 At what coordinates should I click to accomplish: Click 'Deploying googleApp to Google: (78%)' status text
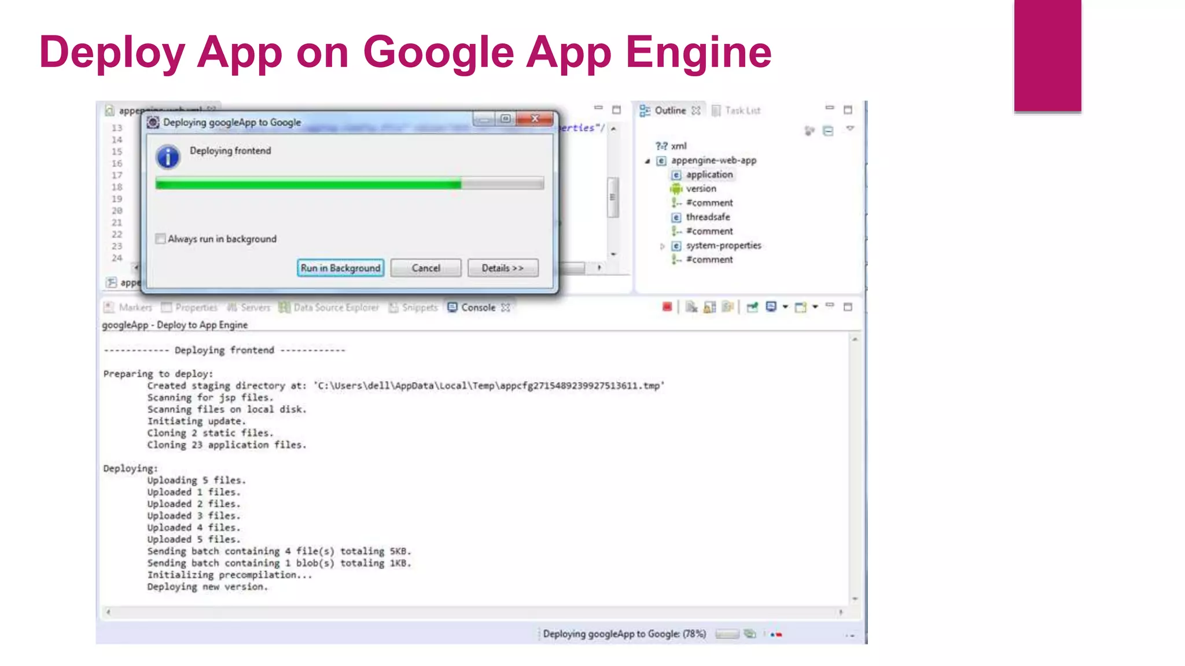[625, 634]
